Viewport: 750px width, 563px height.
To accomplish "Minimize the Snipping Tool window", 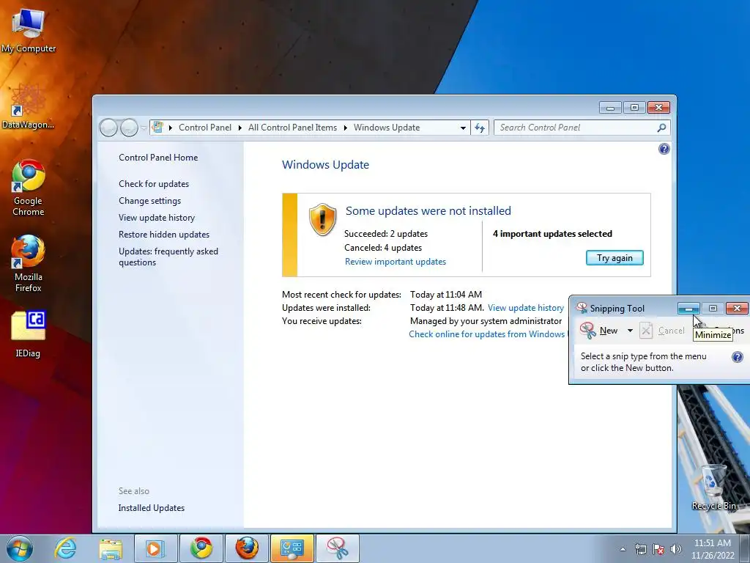I will pos(688,309).
